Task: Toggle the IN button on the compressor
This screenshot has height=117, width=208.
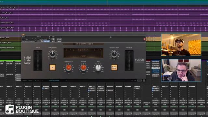Action: [52, 67]
